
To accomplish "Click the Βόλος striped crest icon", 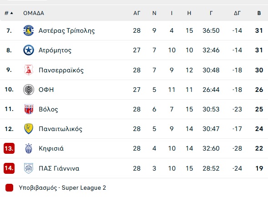I will pos(29,109).
